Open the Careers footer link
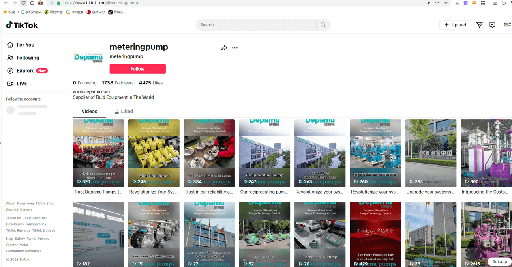The height and width of the screenshot is (267, 512). tap(26, 210)
